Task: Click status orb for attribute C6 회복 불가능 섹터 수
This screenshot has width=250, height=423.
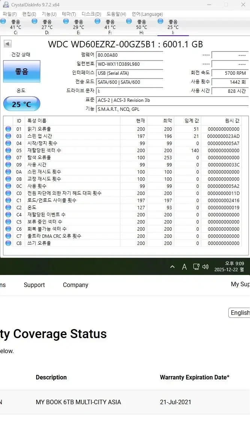Action: [x=8, y=229]
